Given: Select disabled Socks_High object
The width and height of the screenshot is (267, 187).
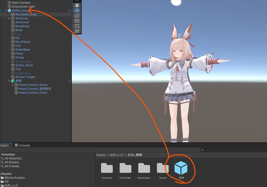Looking at the screenshot, I should (x=23, y=61).
